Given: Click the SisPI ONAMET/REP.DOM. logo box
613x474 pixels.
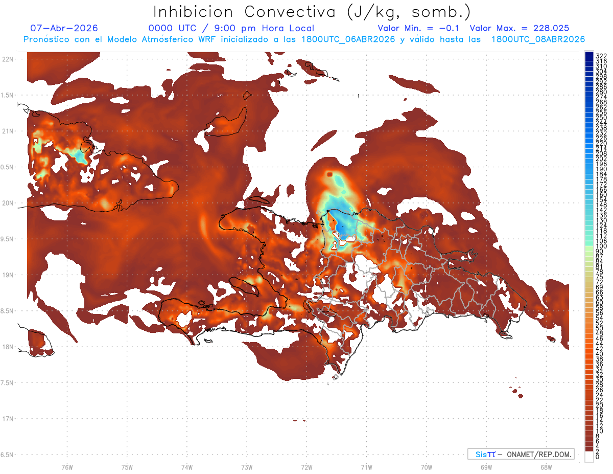Looking at the screenshot, I should (521, 454).
